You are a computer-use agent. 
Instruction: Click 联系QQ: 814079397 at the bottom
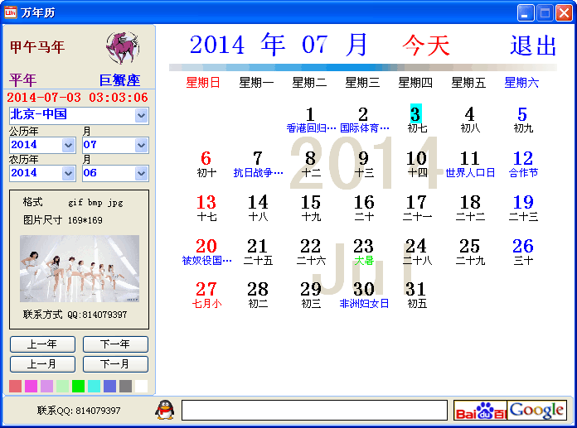click(79, 411)
